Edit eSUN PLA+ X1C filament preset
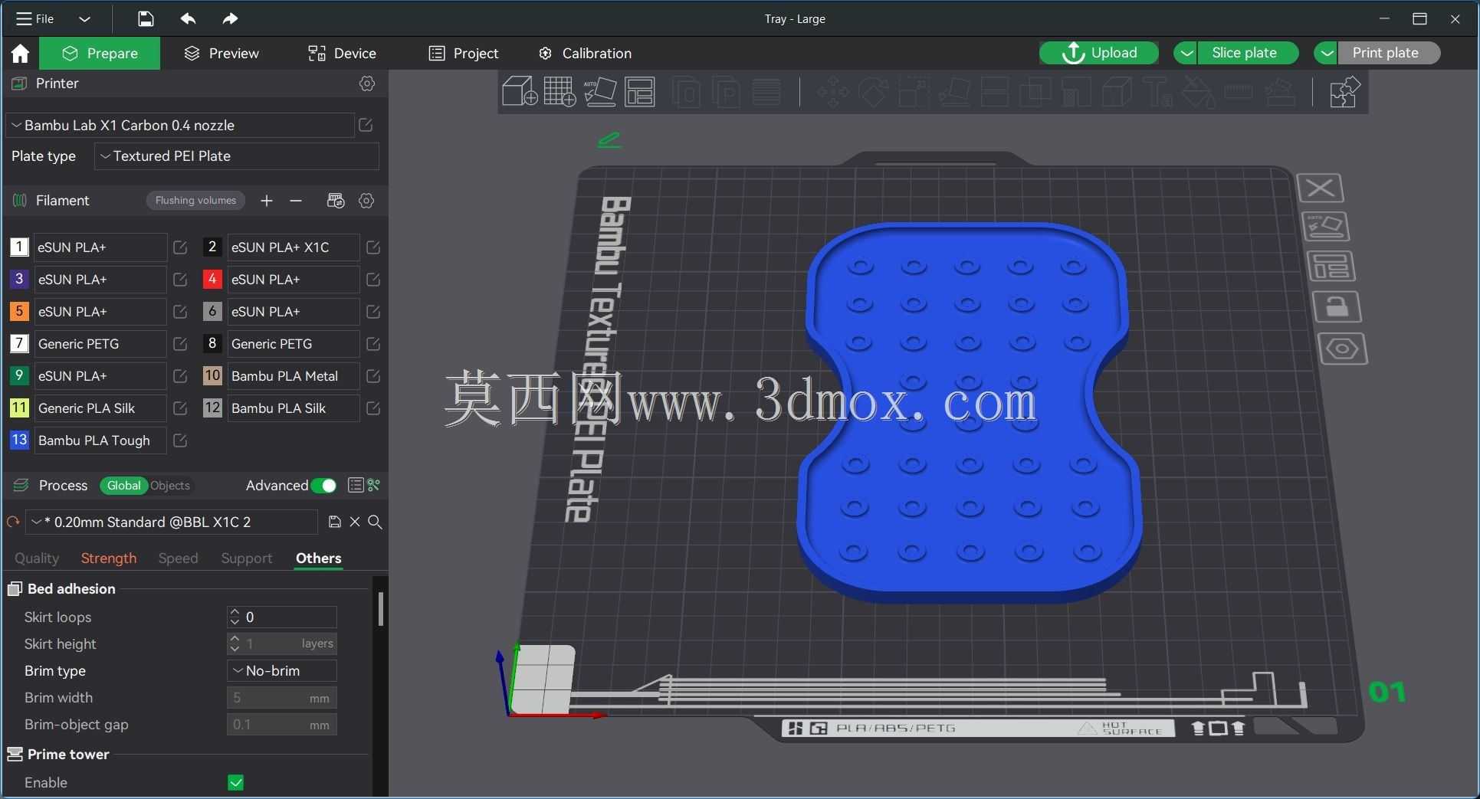The image size is (1480, 799). [373, 247]
